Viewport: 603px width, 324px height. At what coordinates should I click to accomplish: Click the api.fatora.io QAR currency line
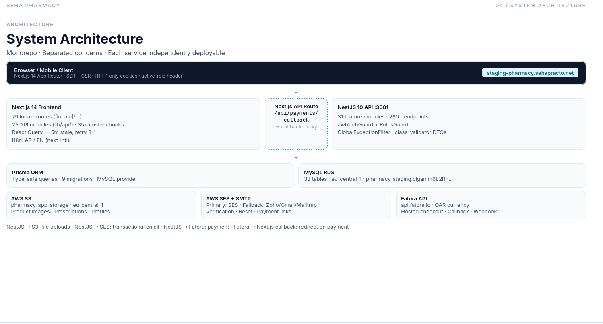point(435,205)
